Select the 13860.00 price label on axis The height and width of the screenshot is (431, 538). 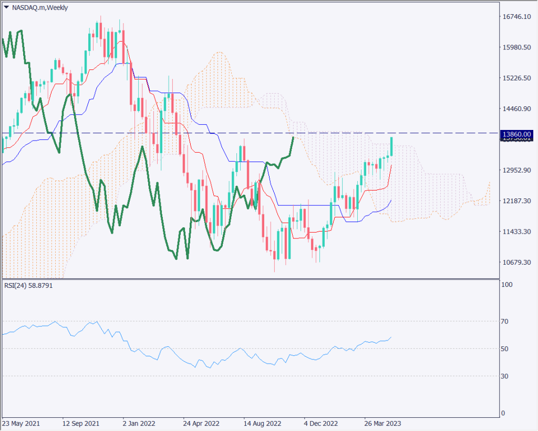coord(517,134)
